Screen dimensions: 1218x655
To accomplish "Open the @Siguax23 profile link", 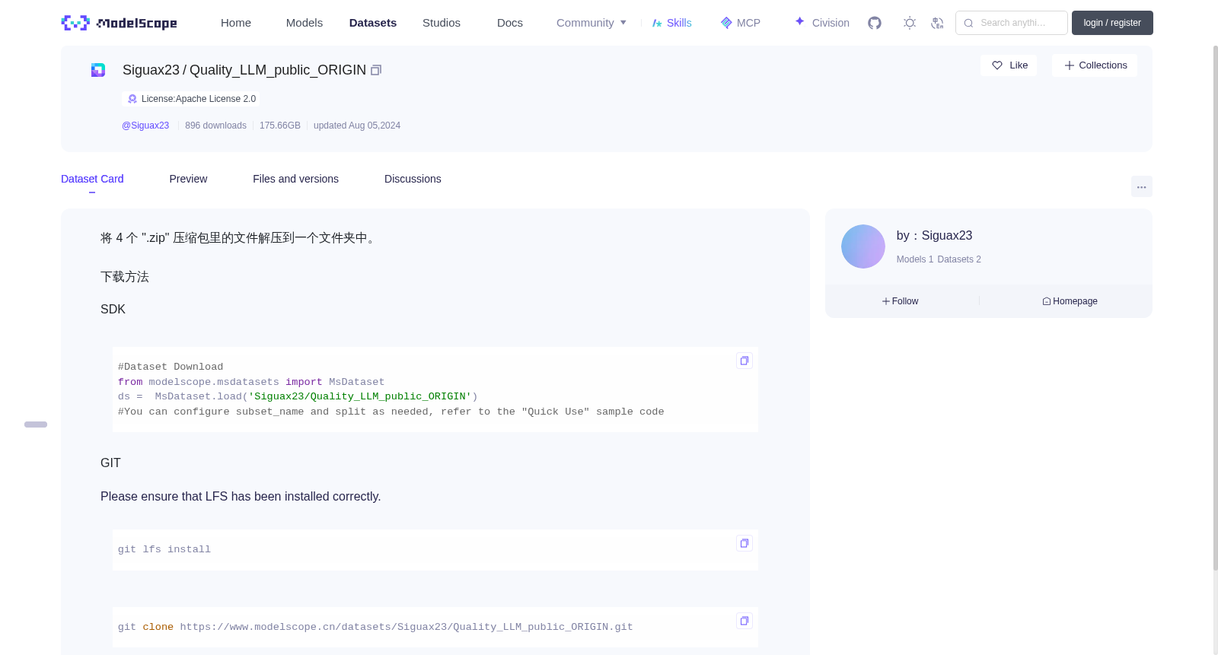I will [x=145, y=126].
